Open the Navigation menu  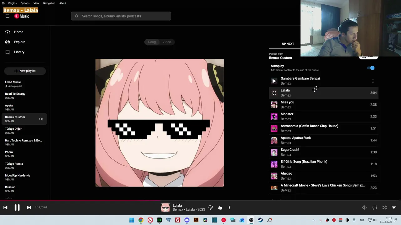point(49,3)
